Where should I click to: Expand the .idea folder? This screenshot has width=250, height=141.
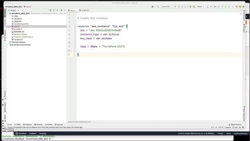click(x=10, y=16)
